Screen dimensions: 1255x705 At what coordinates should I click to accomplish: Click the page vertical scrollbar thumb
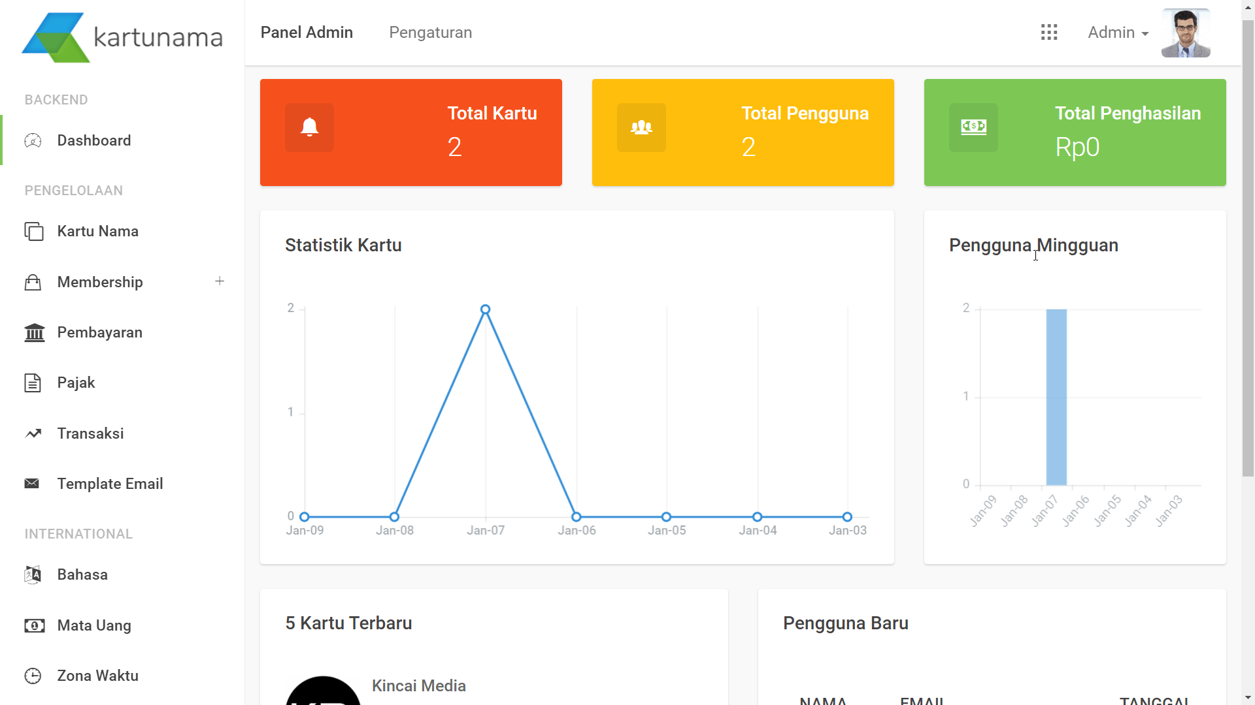[1248, 248]
